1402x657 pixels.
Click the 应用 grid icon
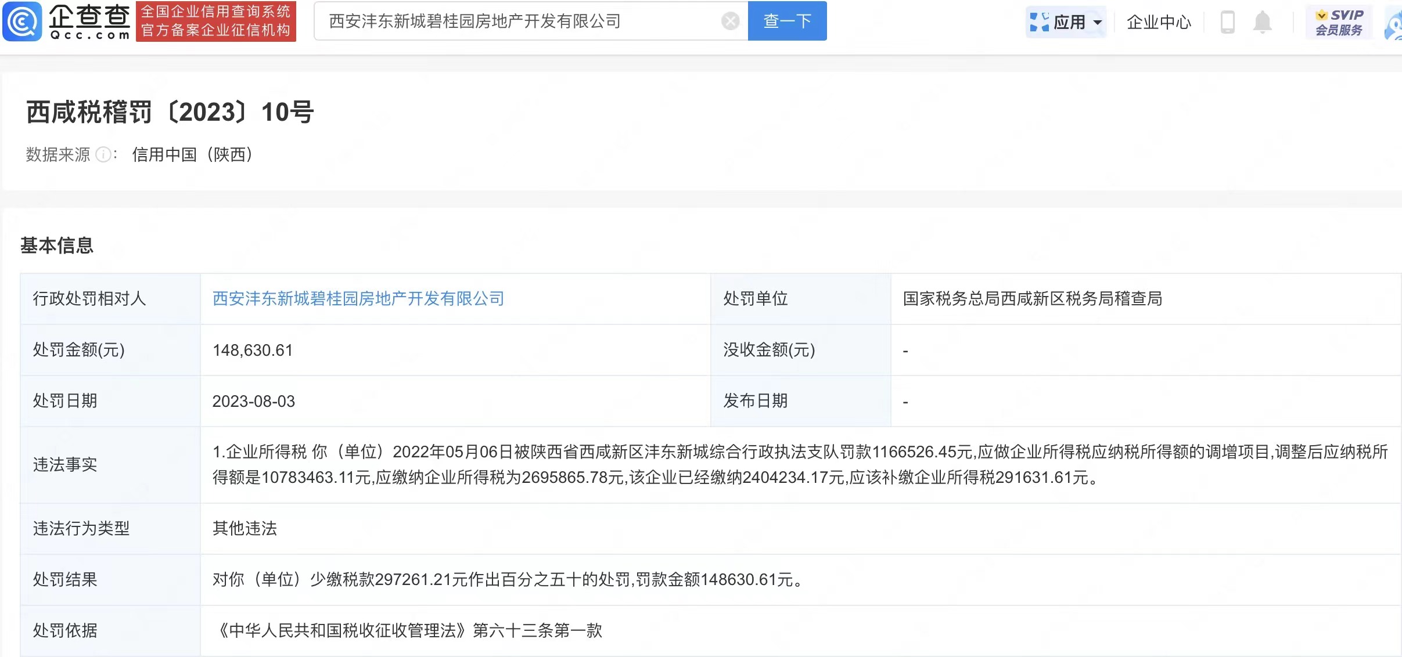1039,22
